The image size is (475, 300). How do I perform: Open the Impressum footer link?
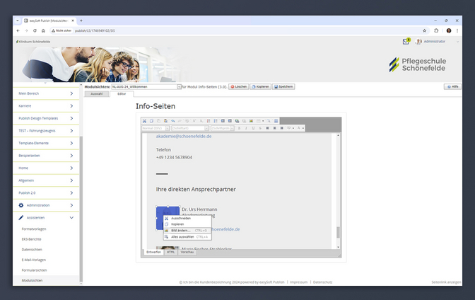[x=298, y=282]
